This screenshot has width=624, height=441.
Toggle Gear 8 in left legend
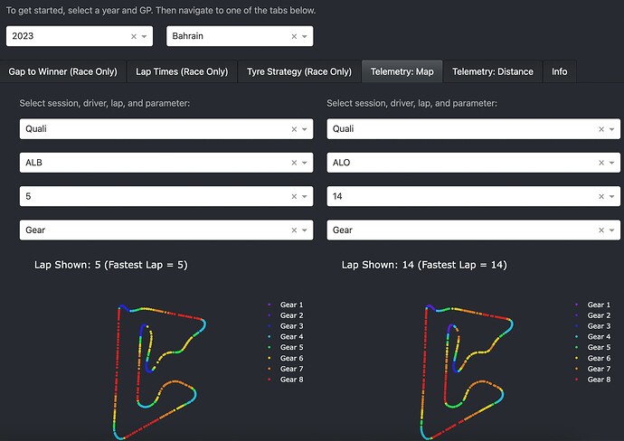coord(286,380)
